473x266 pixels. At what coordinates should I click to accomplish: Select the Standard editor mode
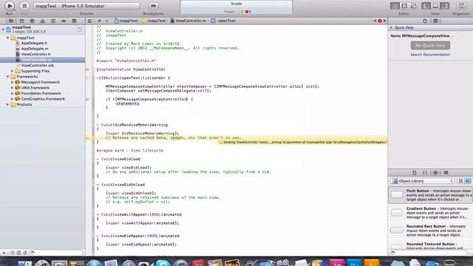[394, 6]
